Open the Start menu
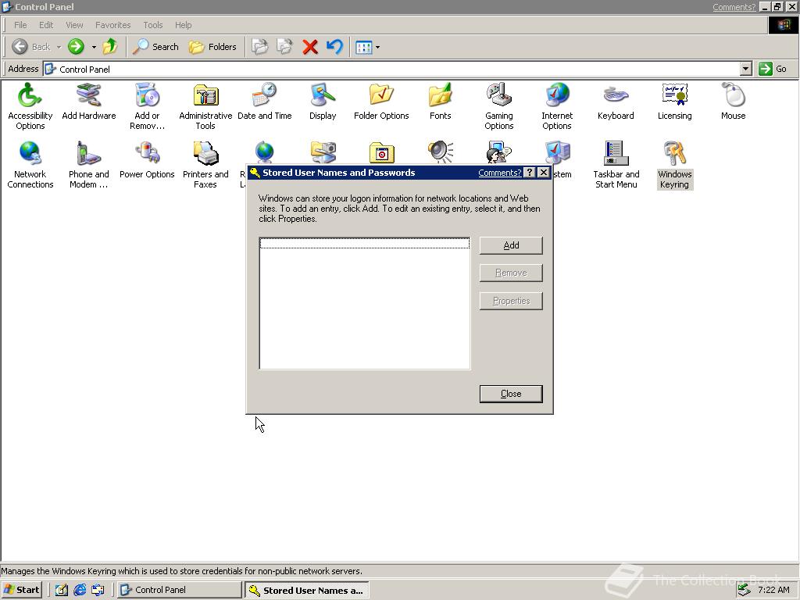 coord(21,590)
